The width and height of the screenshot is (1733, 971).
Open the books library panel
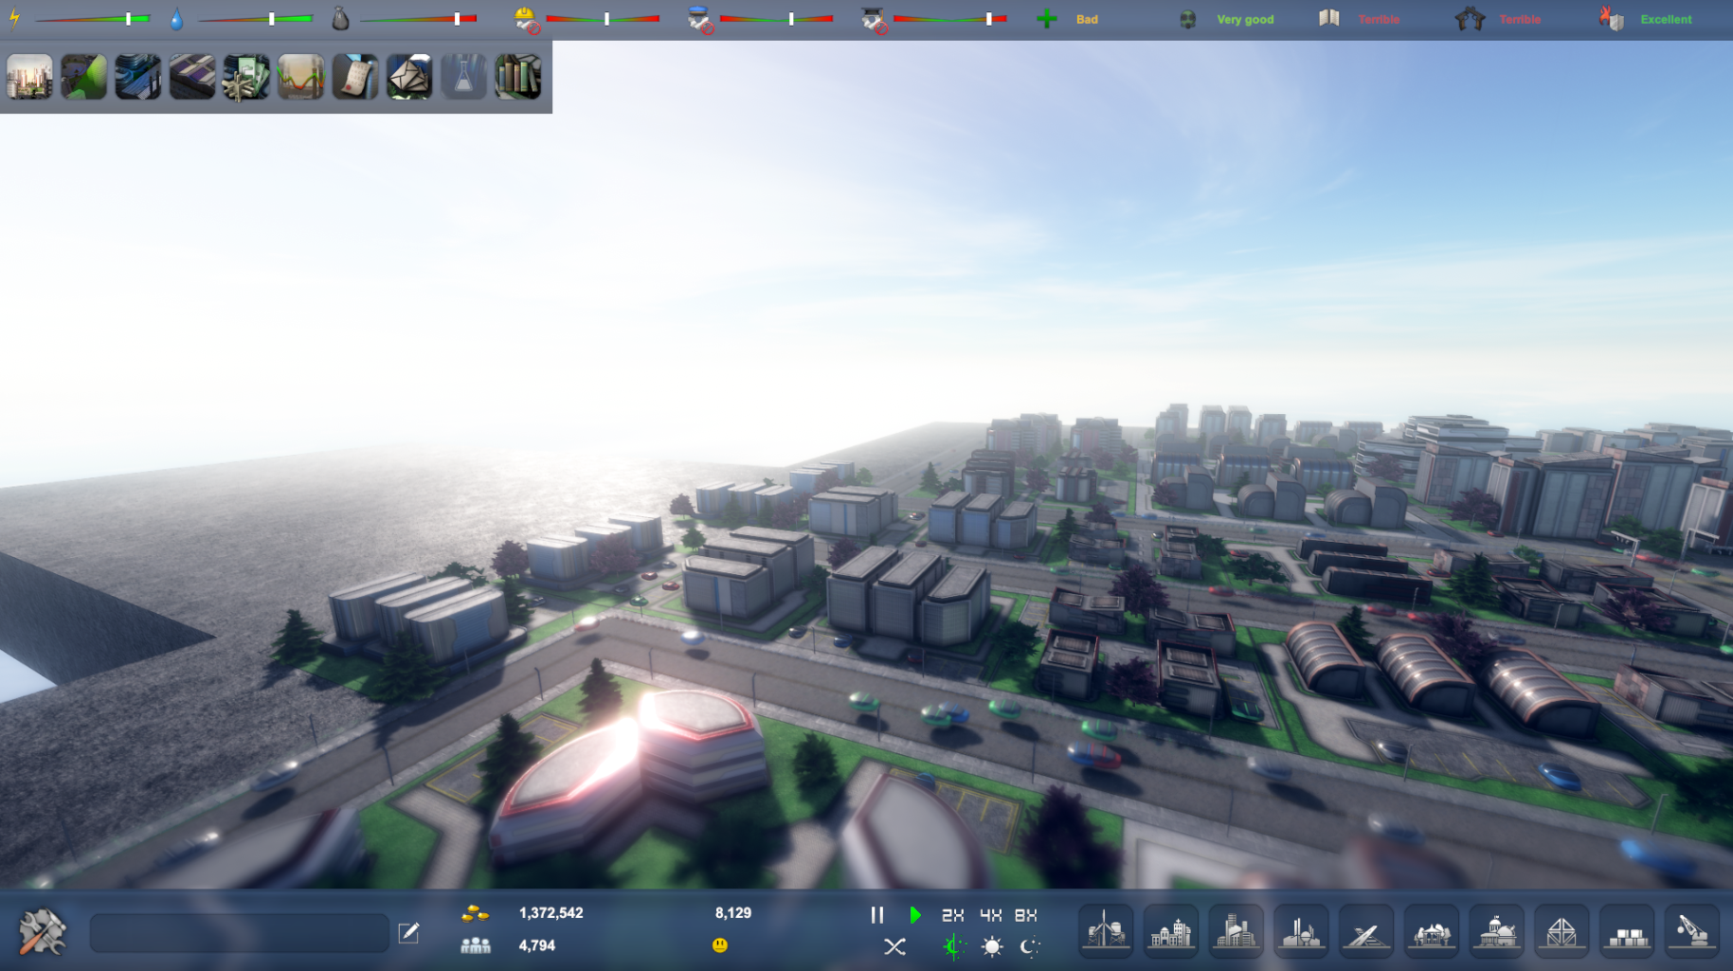518,77
